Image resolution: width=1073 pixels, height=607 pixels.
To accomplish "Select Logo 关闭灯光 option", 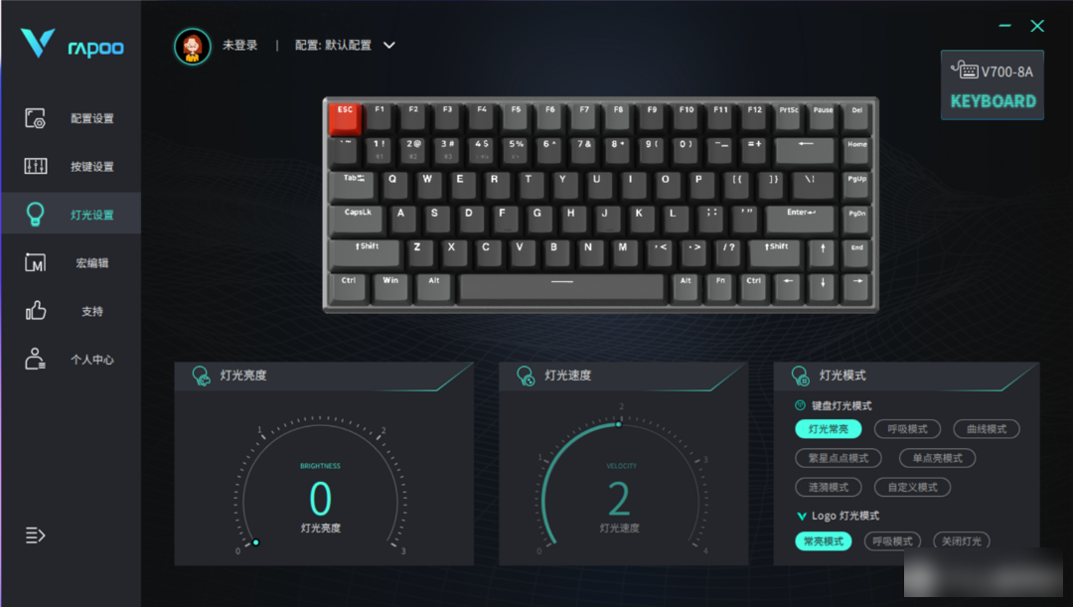I will [x=962, y=541].
